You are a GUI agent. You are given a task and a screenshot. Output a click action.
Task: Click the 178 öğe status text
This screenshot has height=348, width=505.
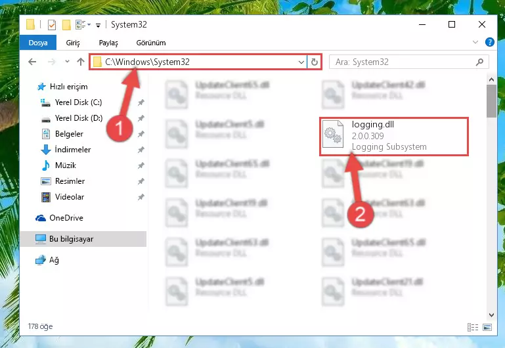[40, 326]
